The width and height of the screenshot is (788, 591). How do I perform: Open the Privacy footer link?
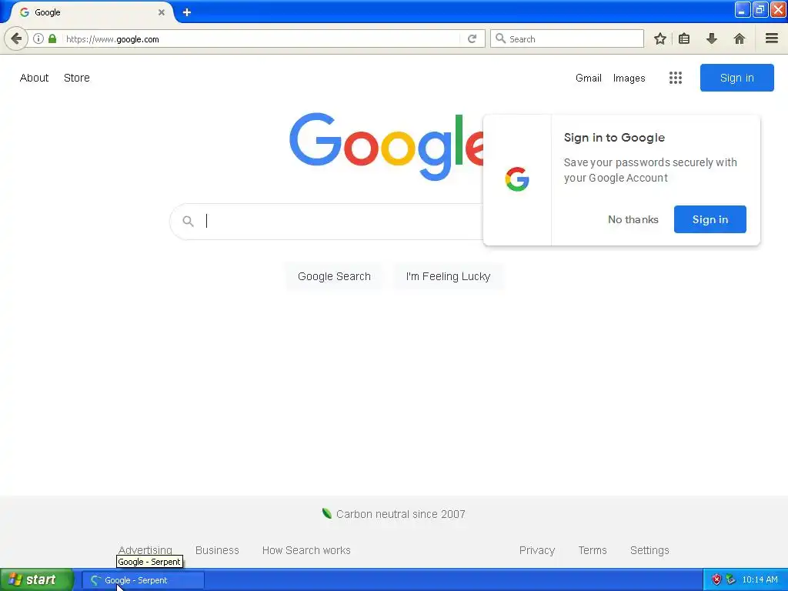pos(536,550)
